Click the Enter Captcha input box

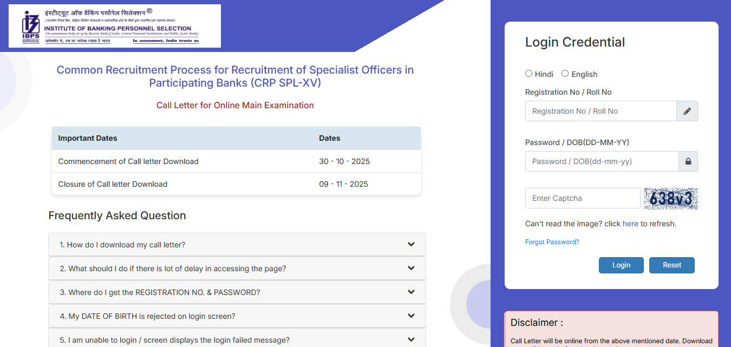click(x=582, y=198)
